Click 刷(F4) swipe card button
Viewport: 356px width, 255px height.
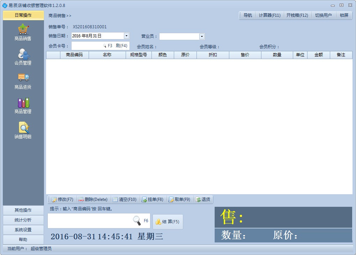[x=121, y=46]
